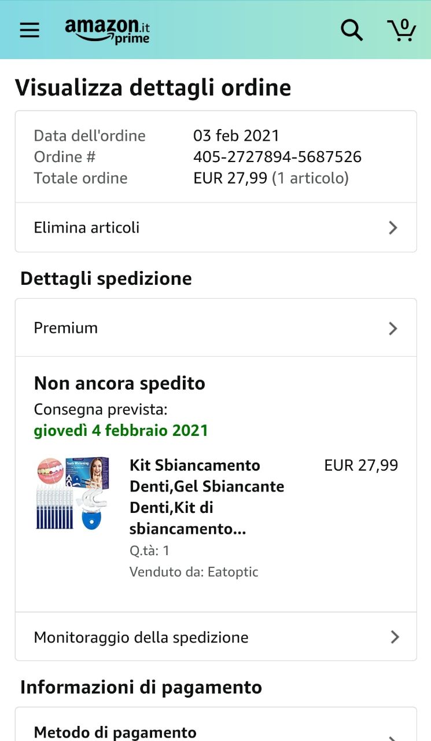431x741 pixels.
Task: Open the Elimina articoli row
Action: [216, 228]
